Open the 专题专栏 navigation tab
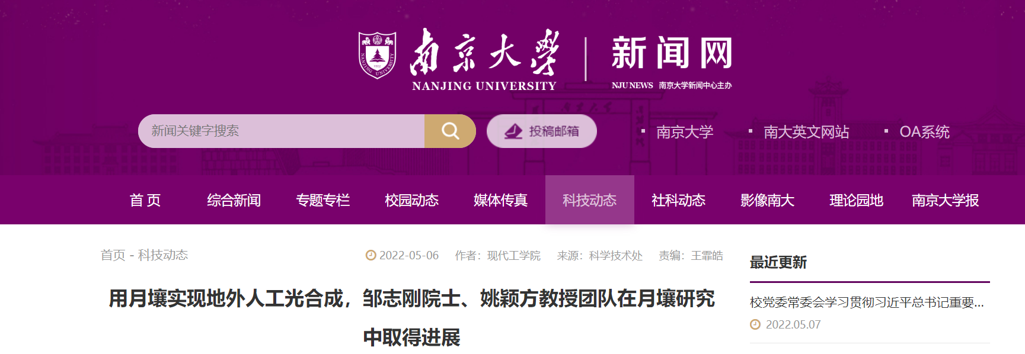This screenshot has height=354, width=1025. point(323,200)
